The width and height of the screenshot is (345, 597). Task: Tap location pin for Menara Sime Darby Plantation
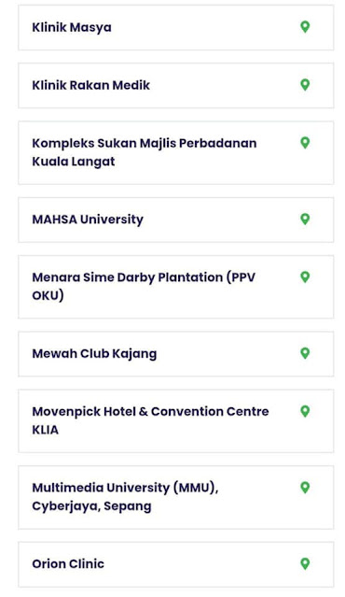coord(305,277)
